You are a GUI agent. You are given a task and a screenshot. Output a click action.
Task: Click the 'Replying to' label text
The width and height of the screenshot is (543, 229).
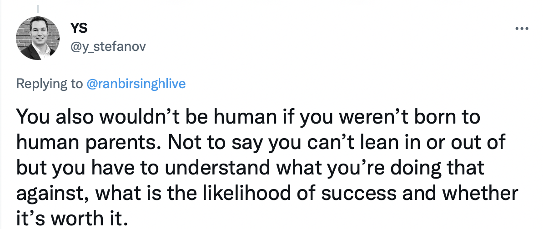coord(50,84)
